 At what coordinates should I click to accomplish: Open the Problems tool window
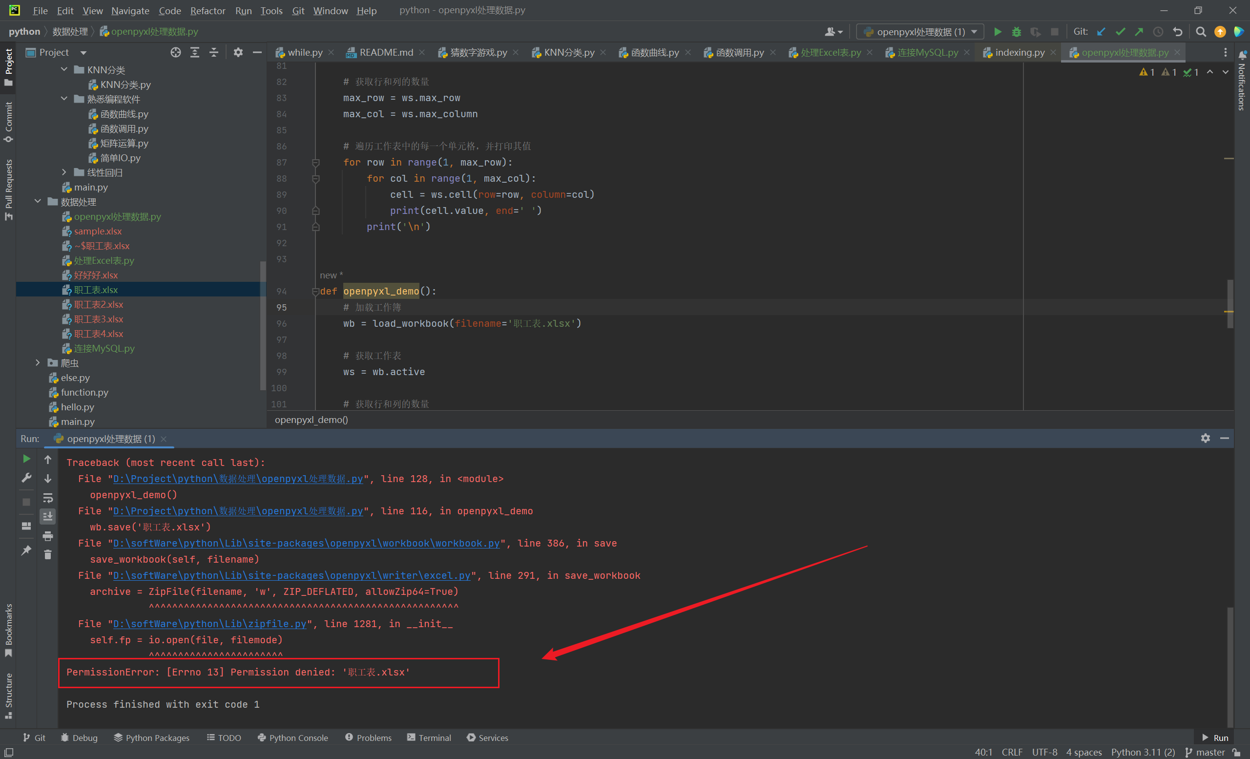tap(368, 738)
